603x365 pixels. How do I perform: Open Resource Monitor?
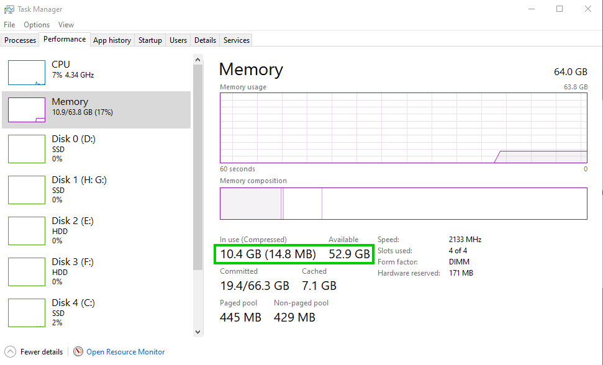[x=124, y=351]
